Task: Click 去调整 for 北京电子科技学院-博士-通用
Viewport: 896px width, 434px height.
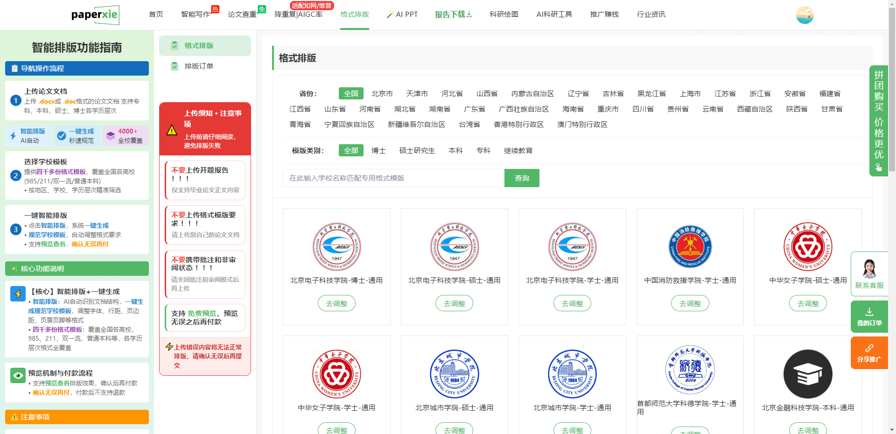Action: pos(336,303)
